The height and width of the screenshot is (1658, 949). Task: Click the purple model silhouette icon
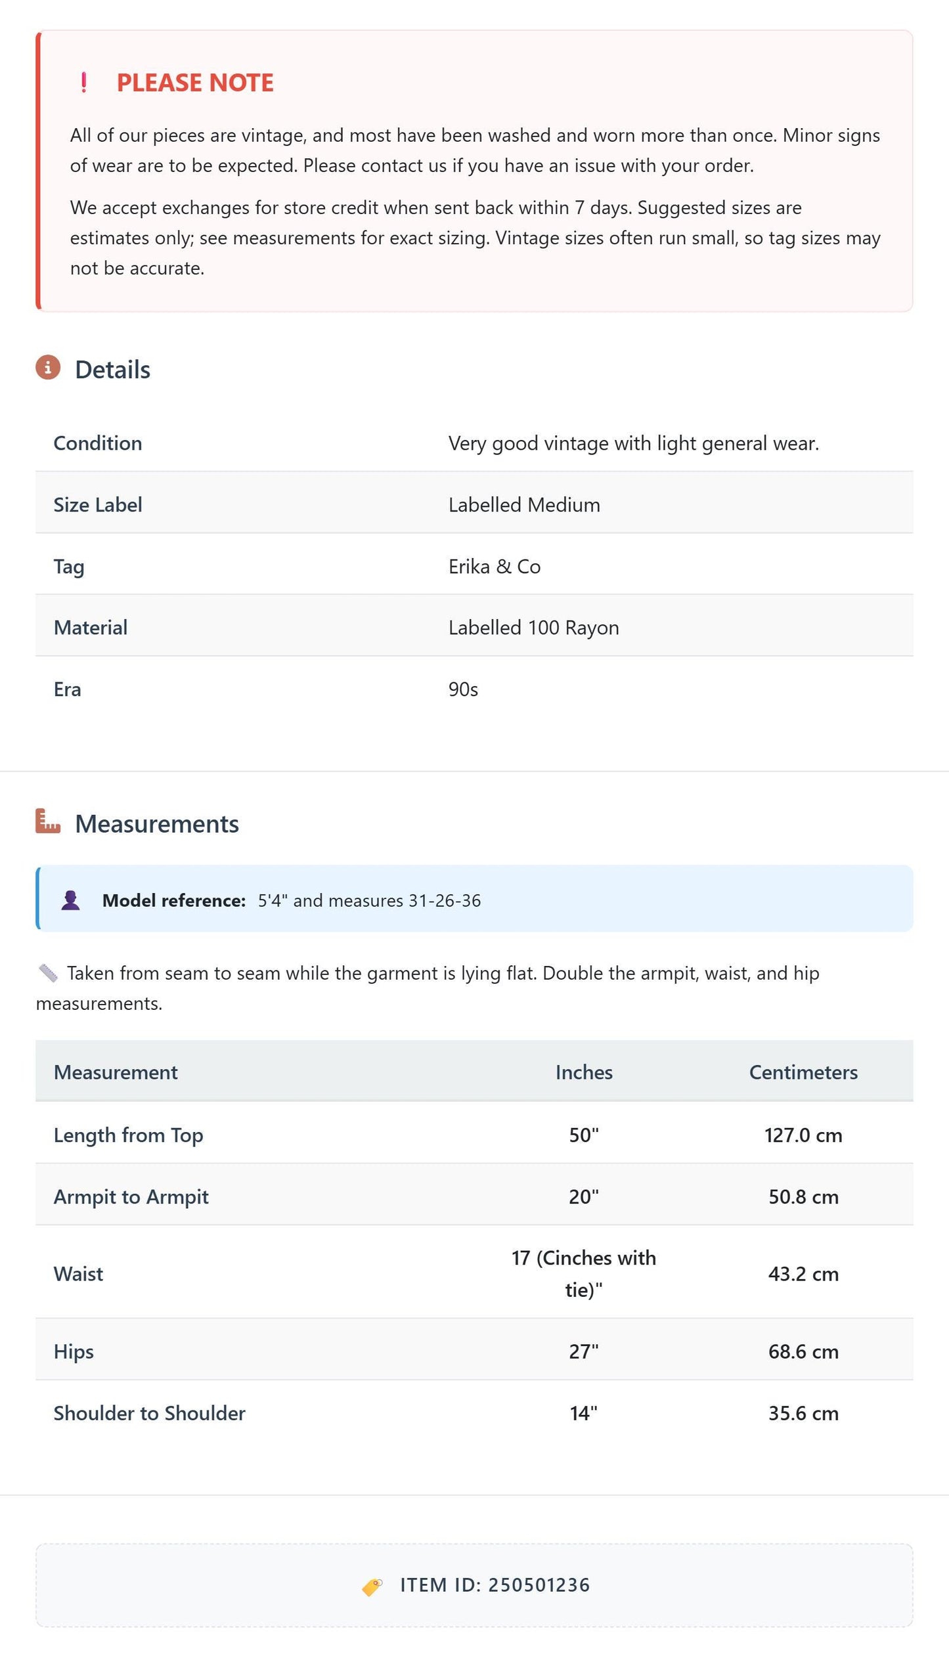click(x=71, y=900)
